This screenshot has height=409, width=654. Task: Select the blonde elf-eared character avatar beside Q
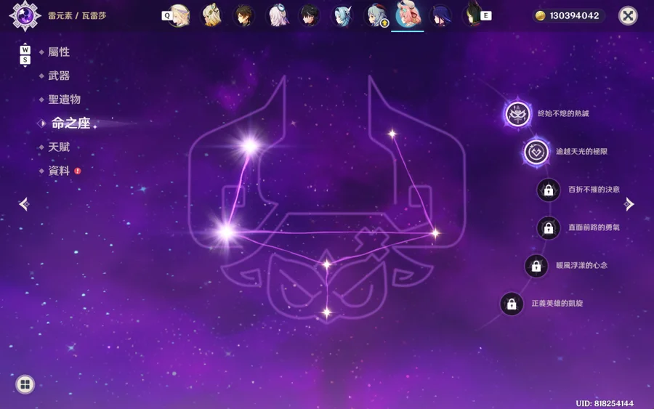180,16
